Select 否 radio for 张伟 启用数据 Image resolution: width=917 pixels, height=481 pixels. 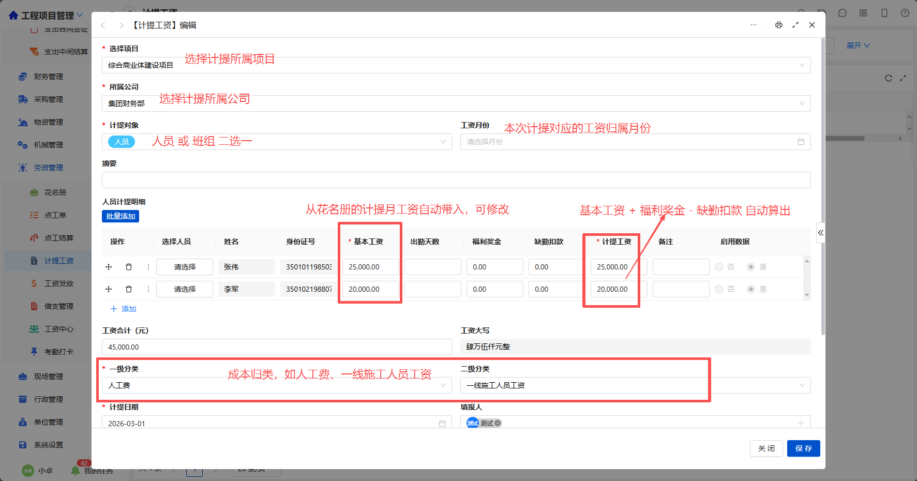tap(719, 267)
